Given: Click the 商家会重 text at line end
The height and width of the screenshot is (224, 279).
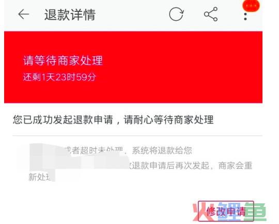Looking at the screenshot, I should coord(235,166).
